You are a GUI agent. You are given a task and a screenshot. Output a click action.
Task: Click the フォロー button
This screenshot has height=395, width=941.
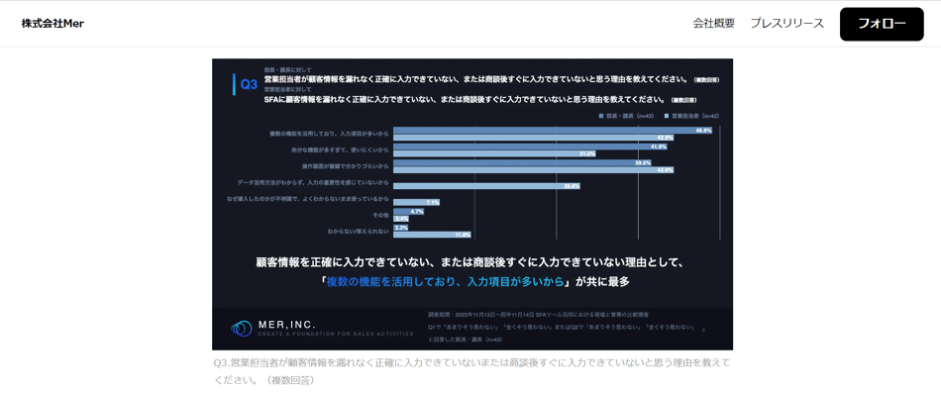882,24
